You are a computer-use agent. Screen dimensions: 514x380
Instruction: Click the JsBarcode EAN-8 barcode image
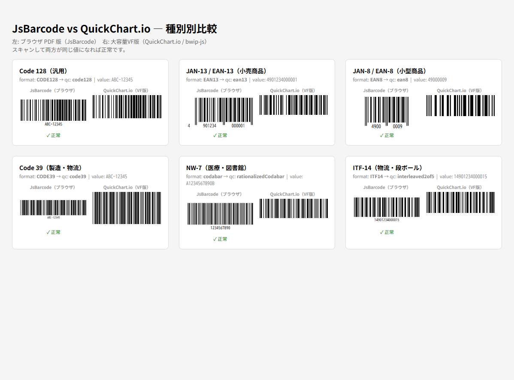click(x=387, y=113)
